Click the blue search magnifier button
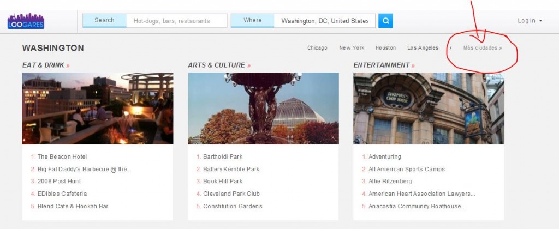The height and width of the screenshot is (229, 559). pyautogui.click(x=385, y=21)
